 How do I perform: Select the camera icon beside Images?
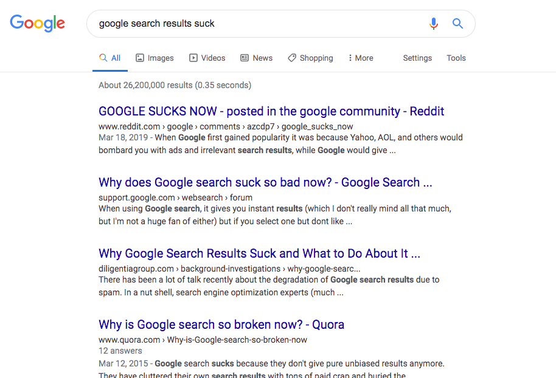click(139, 58)
